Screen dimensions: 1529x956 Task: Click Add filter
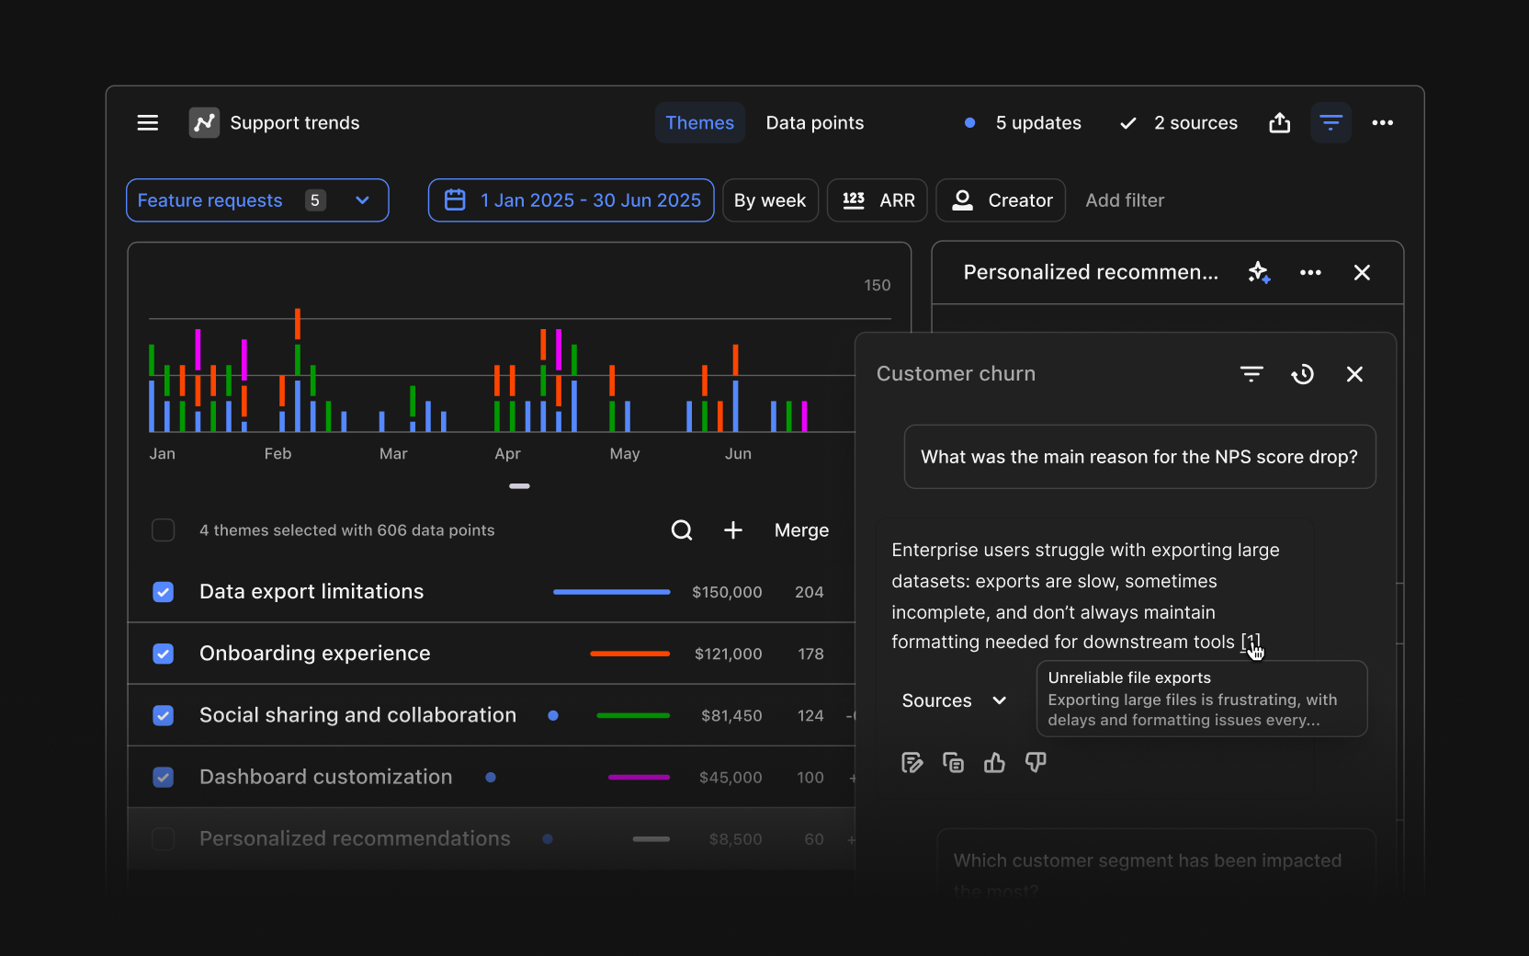(x=1124, y=200)
